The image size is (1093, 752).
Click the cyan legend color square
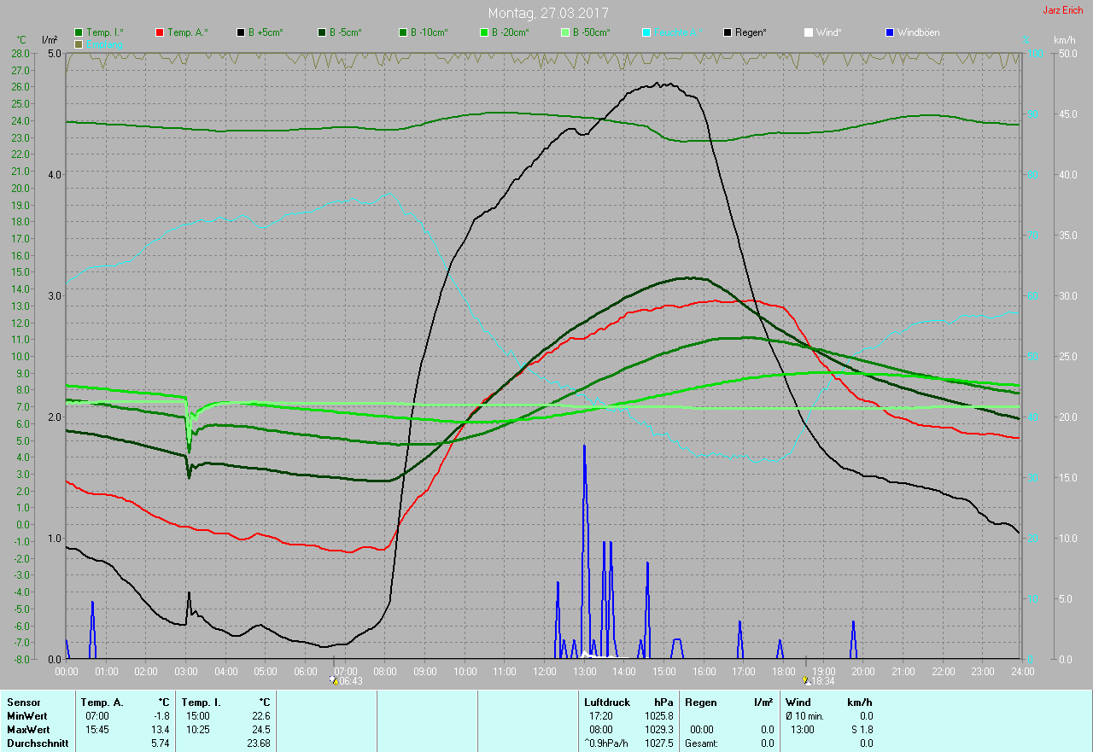pyautogui.click(x=647, y=32)
